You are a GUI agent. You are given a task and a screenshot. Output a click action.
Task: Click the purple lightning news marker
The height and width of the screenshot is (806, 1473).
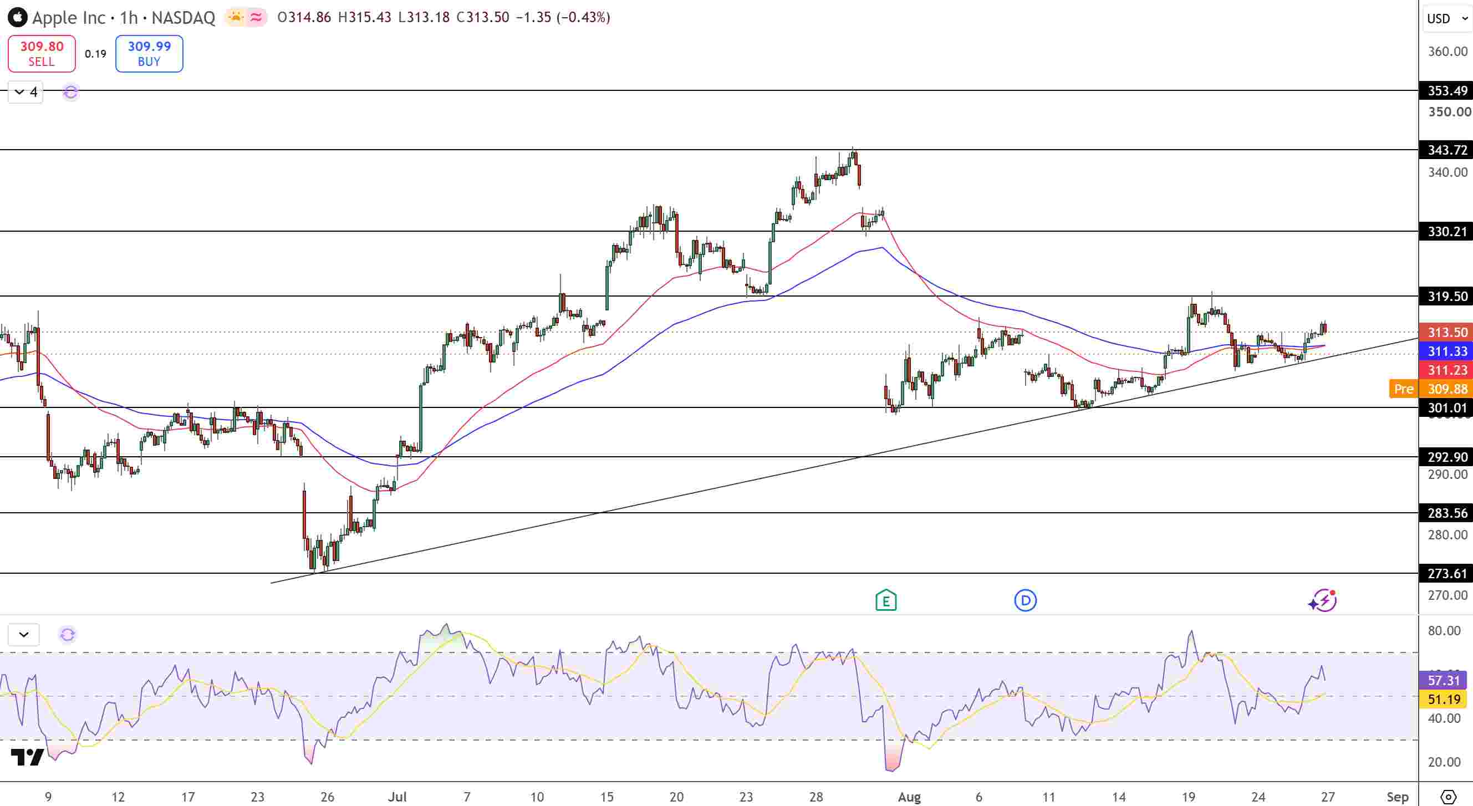[x=1323, y=600]
